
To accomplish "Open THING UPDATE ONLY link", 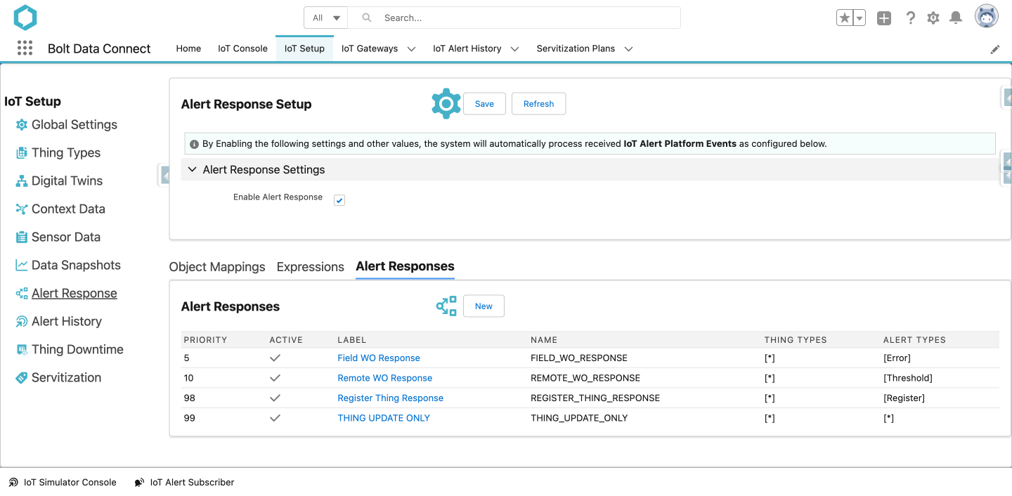I will click(384, 418).
